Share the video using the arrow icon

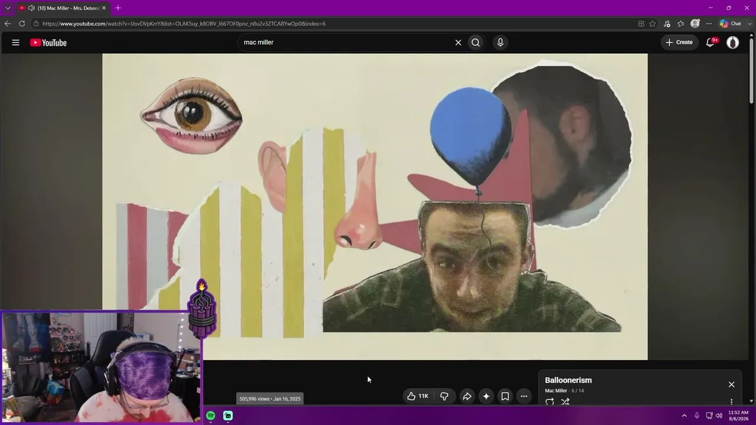[x=467, y=396]
